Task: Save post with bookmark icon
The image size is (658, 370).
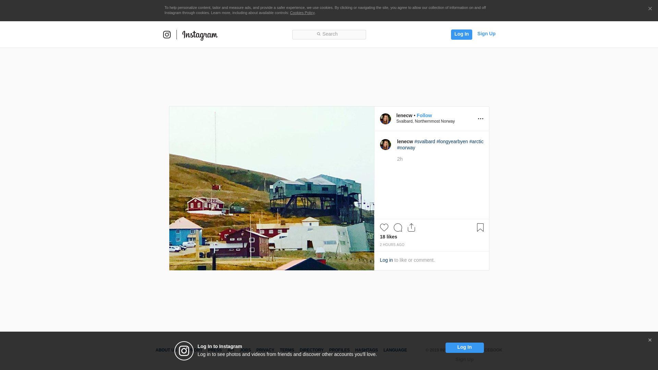Action: coord(480,227)
